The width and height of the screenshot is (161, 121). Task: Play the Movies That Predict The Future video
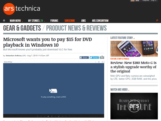134,106
